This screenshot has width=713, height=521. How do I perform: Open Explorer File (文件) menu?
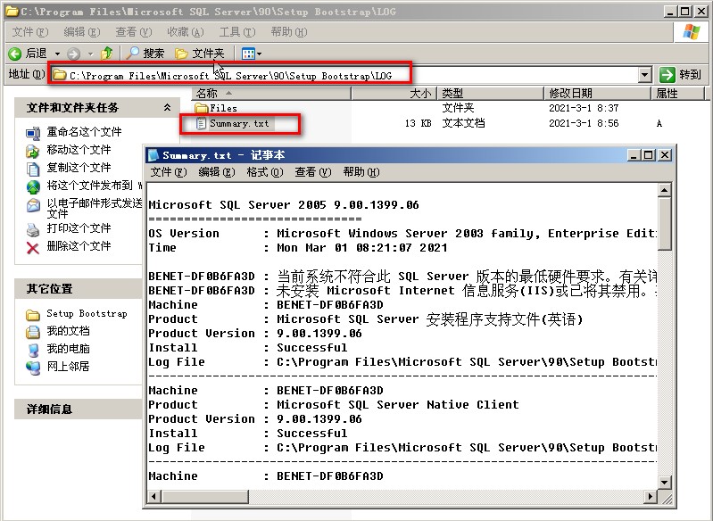click(x=30, y=32)
